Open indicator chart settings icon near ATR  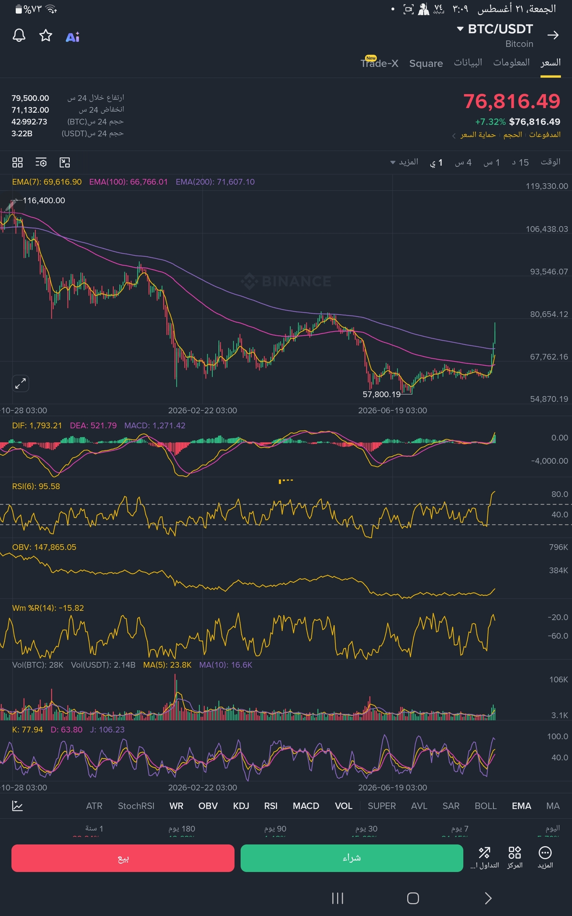18,806
